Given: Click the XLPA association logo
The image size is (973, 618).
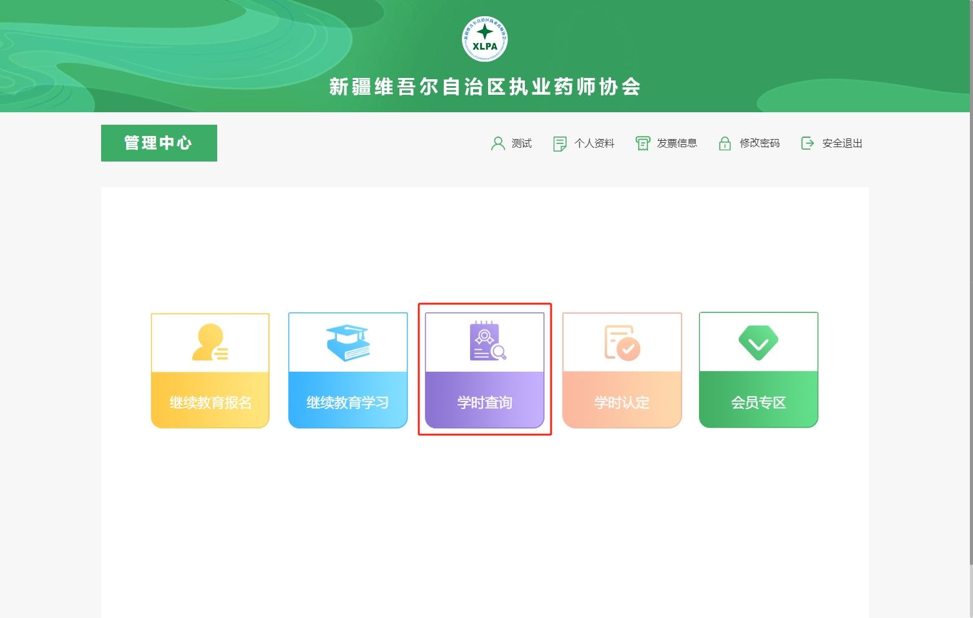Looking at the screenshot, I should pyautogui.click(x=484, y=39).
